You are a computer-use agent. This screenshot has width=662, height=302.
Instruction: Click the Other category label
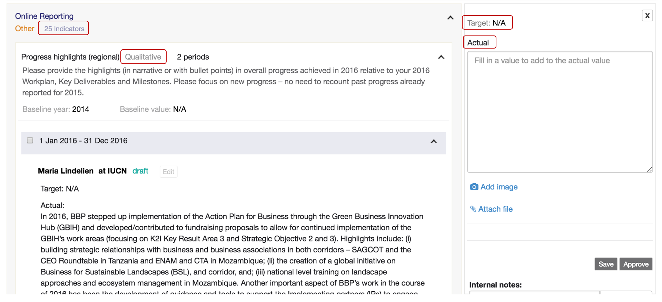[x=24, y=29]
